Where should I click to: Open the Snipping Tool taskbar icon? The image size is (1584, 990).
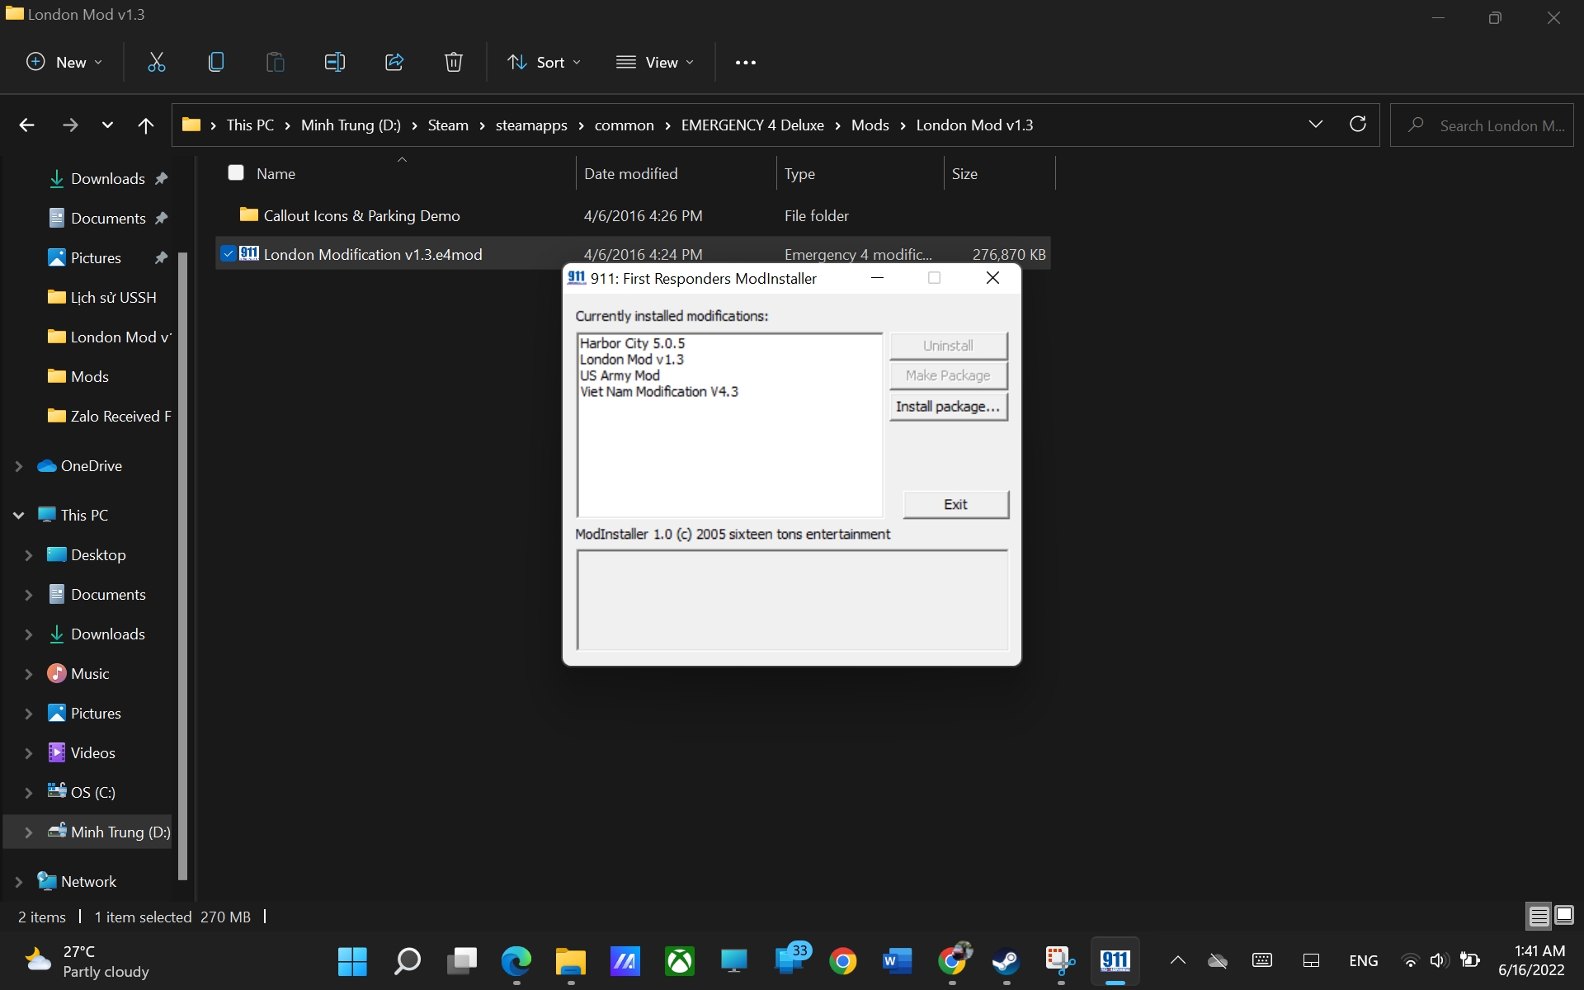pos(1060,961)
